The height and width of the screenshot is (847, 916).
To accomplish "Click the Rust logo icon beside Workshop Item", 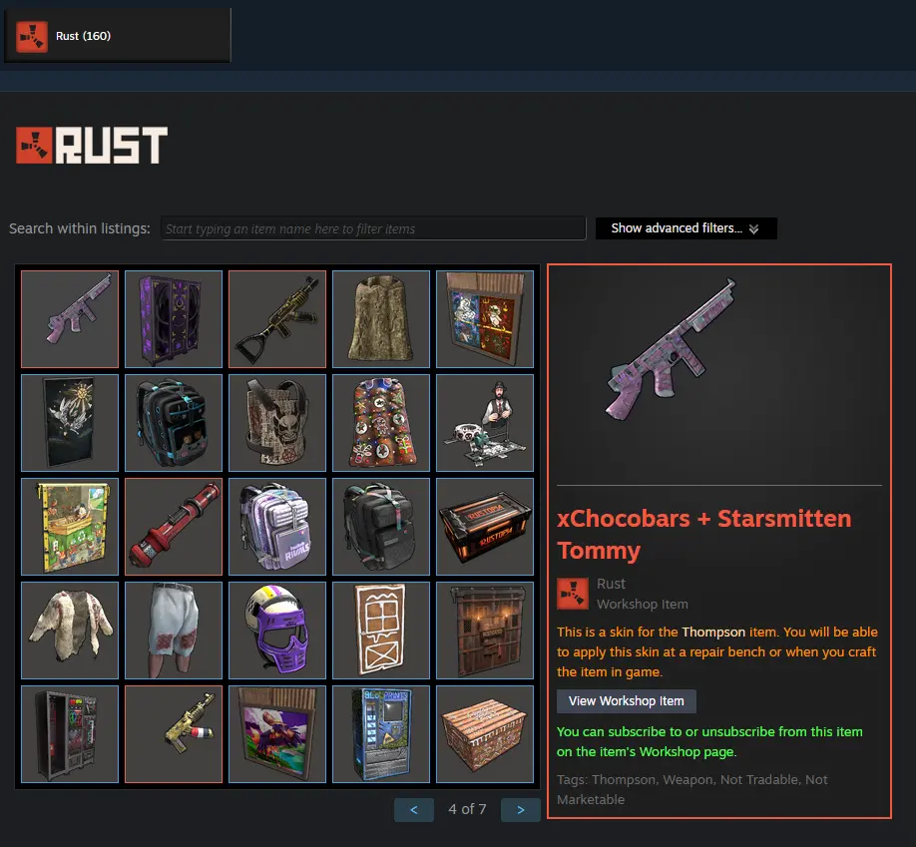I will click(573, 594).
